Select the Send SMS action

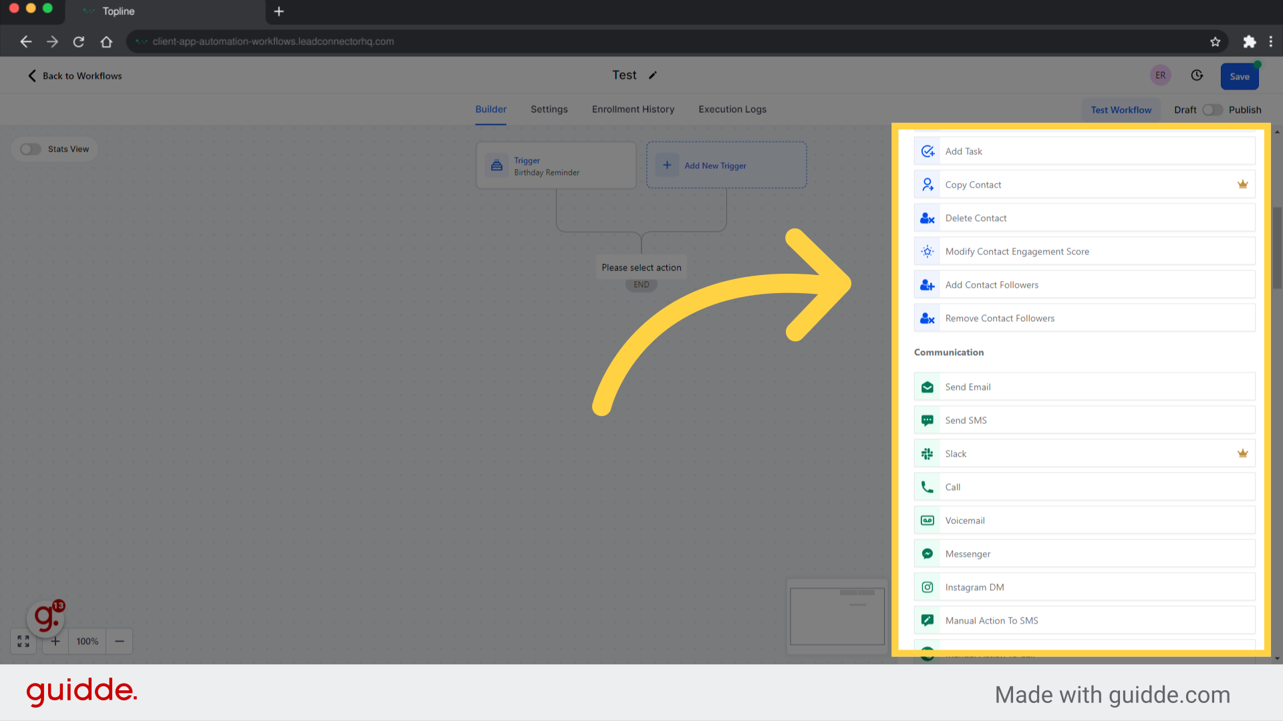[x=1085, y=421]
